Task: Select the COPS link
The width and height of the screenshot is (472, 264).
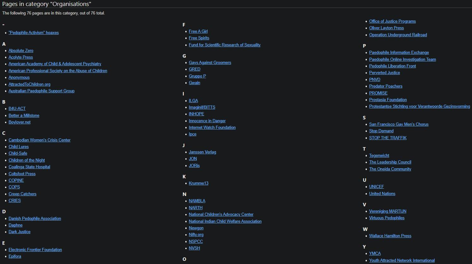Action: (x=14, y=187)
